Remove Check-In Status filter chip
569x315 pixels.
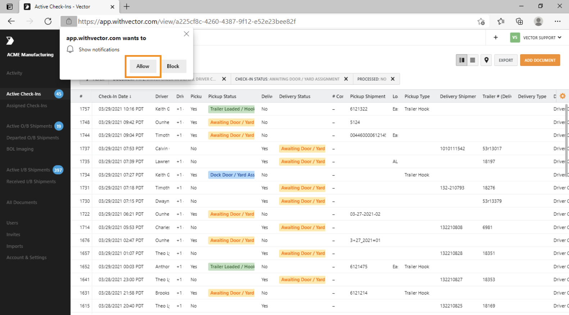[x=346, y=79]
